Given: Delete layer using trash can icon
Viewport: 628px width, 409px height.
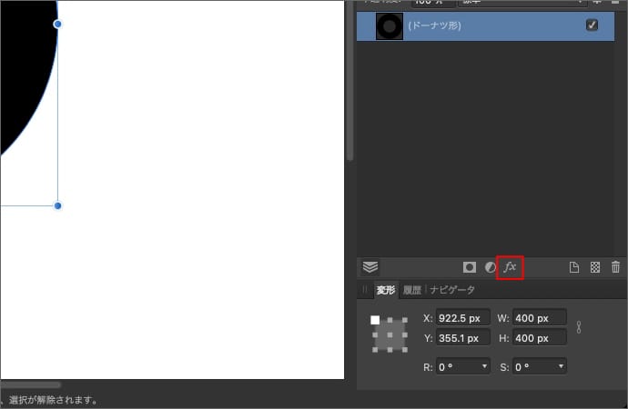Looking at the screenshot, I should coord(615,267).
